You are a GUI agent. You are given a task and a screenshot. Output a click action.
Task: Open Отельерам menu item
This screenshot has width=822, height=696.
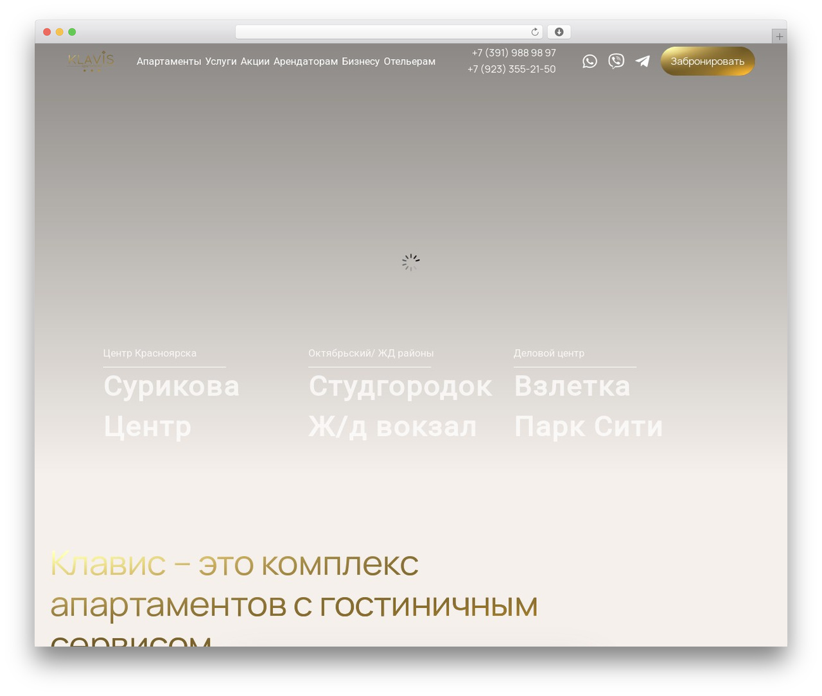pos(410,62)
